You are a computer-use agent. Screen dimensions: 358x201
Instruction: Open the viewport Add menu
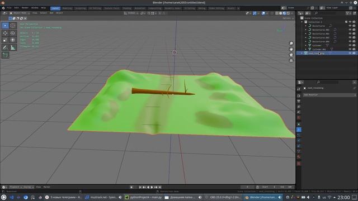tap(51, 13)
